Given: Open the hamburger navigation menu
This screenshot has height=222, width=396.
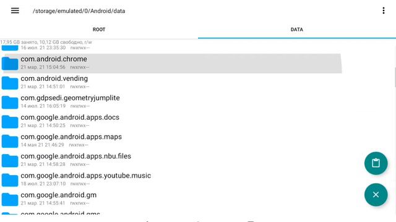Looking at the screenshot, I should [x=15, y=10].
